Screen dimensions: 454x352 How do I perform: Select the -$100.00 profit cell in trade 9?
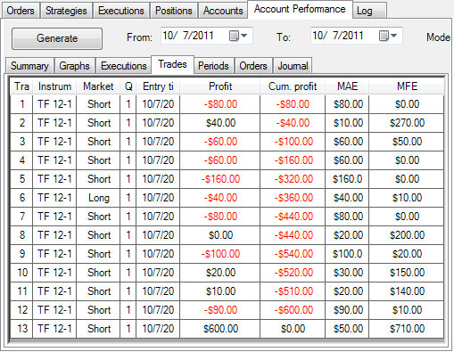click(x=220, y=254)
